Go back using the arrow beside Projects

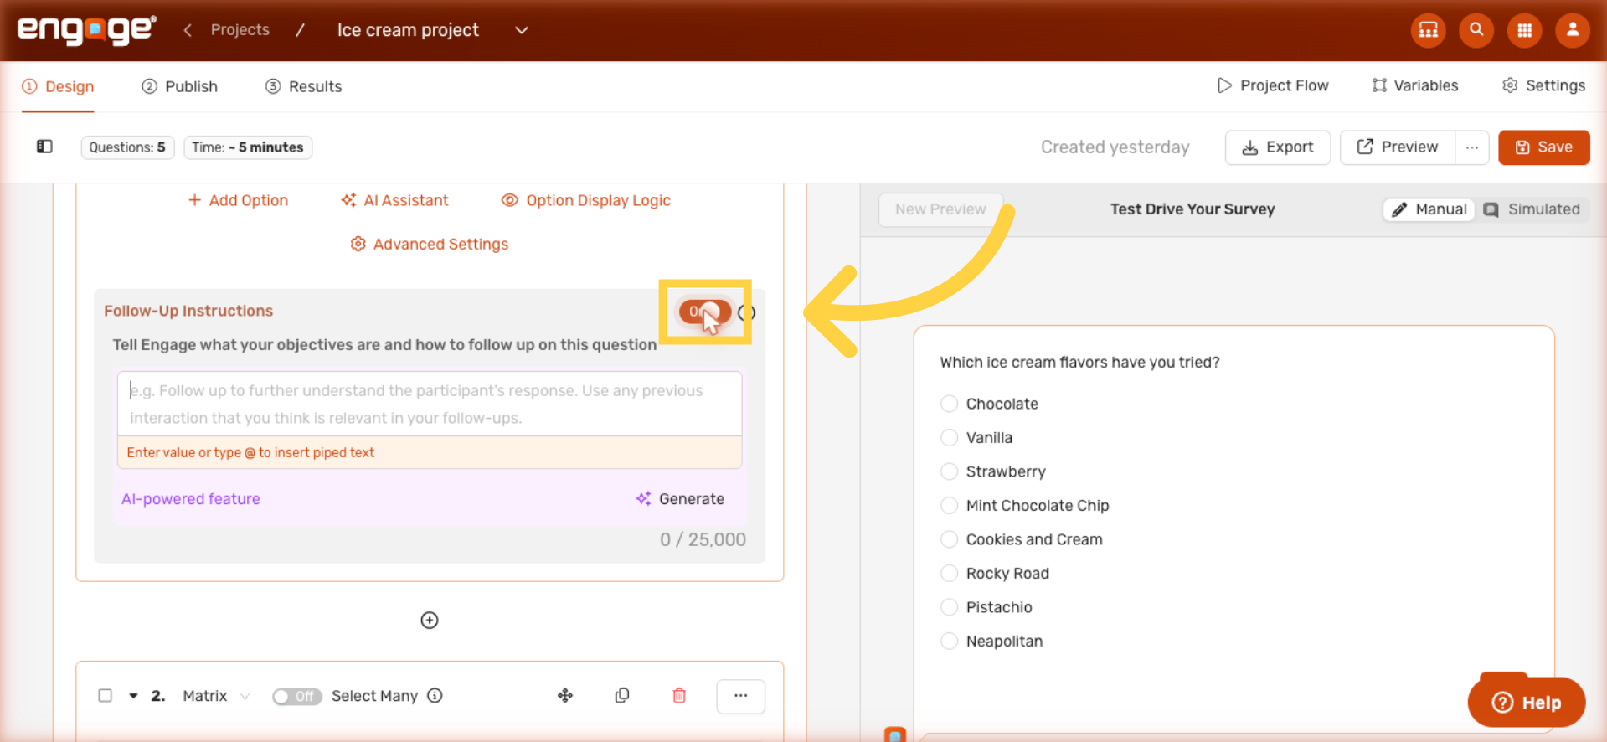point(188,30)
